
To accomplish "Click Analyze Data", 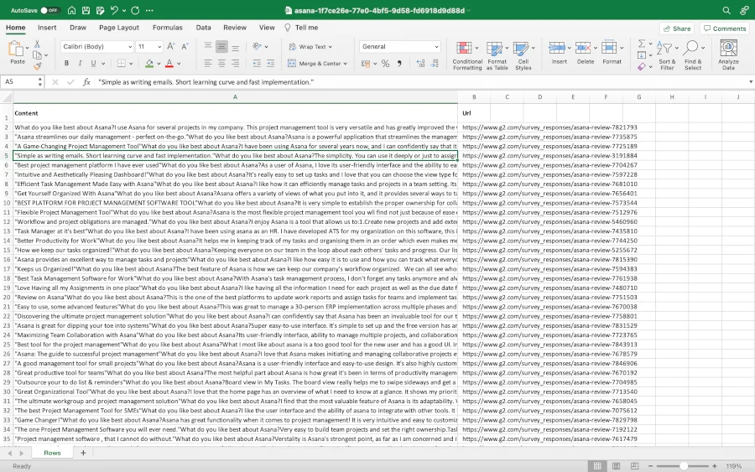I will pyautogui.click(x=728, y=55).
